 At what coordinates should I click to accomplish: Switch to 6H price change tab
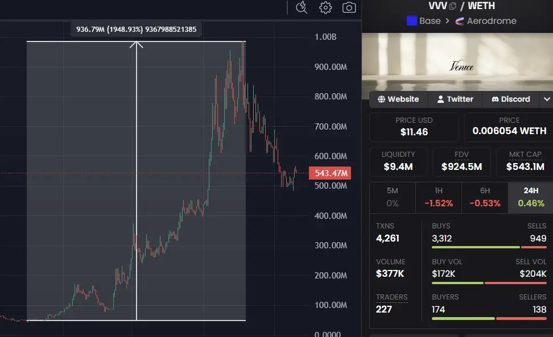[485, 197]
